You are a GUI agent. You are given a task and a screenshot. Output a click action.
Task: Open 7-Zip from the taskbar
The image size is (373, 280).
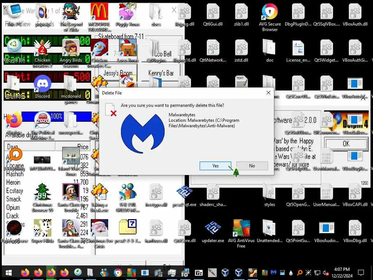(199, 273)
